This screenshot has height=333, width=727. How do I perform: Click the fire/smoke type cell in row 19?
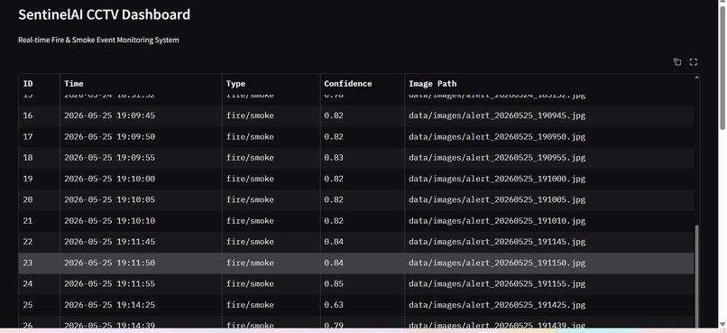(271, 179)
